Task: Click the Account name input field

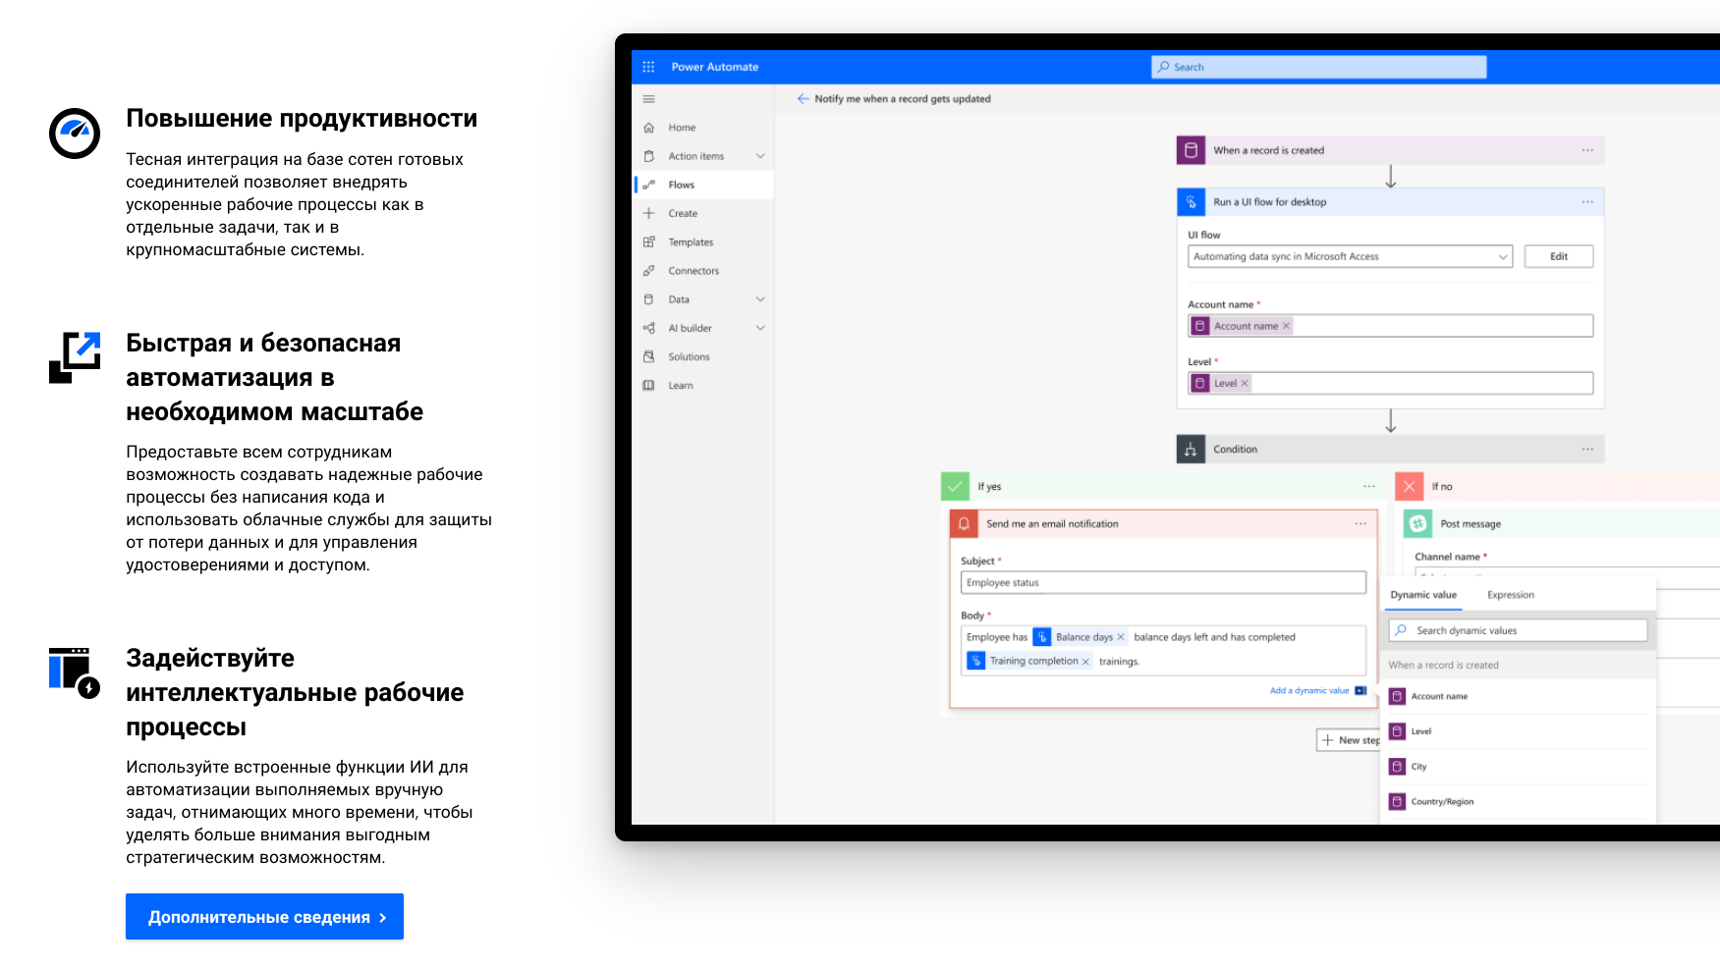Action: tap(1390, 326)
